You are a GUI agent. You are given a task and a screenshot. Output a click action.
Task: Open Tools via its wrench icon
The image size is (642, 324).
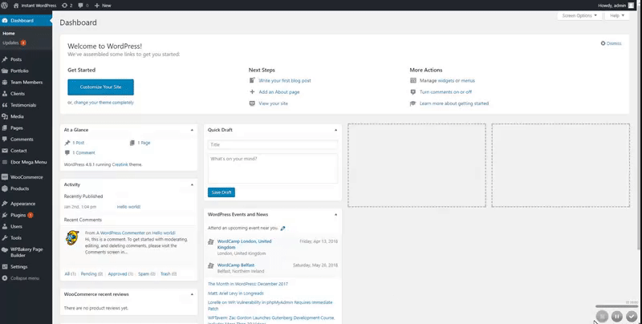(x=5, y=238)
